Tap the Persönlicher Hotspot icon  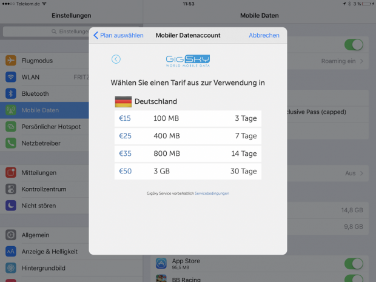(11, 127)
